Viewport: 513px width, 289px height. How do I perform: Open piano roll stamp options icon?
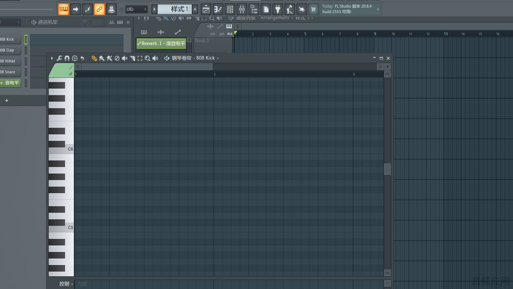coord(75,58)
